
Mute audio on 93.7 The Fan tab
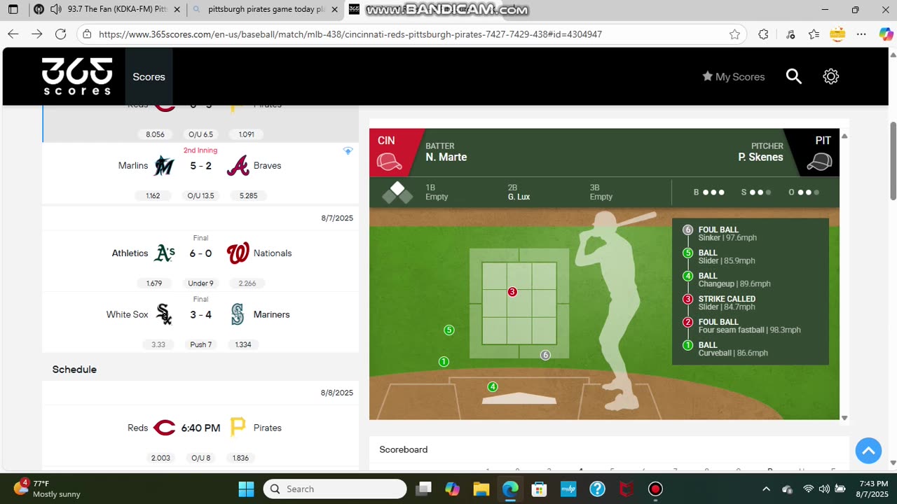click(56, 10)
